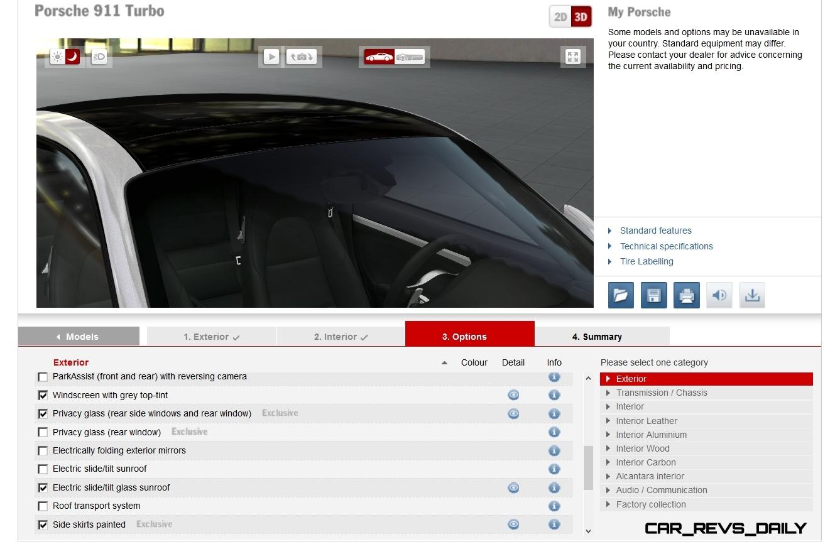
Task: Open a saved configuration folder icon
Action: tap(621, 295)
